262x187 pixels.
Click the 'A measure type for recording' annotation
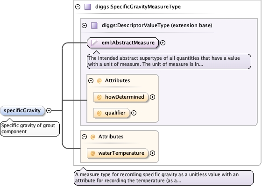[163, 178]
